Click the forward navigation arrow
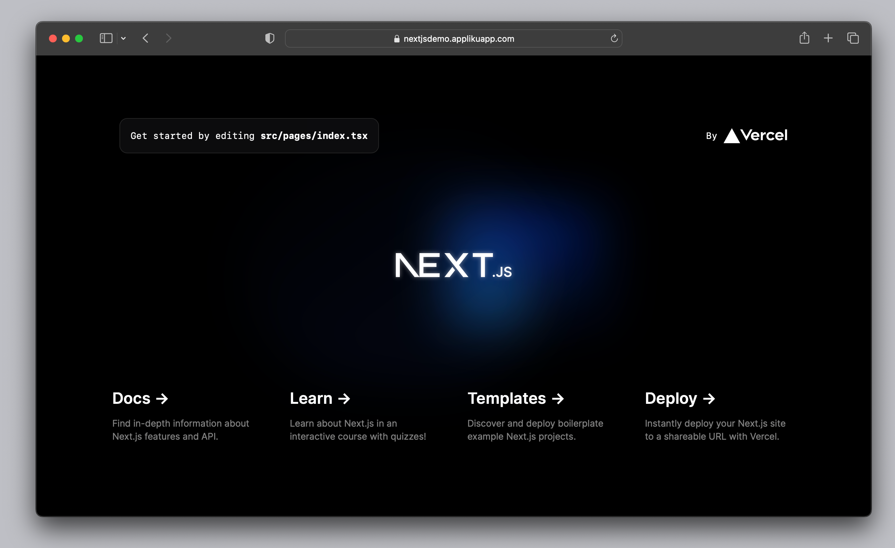 tap(168, 38)
